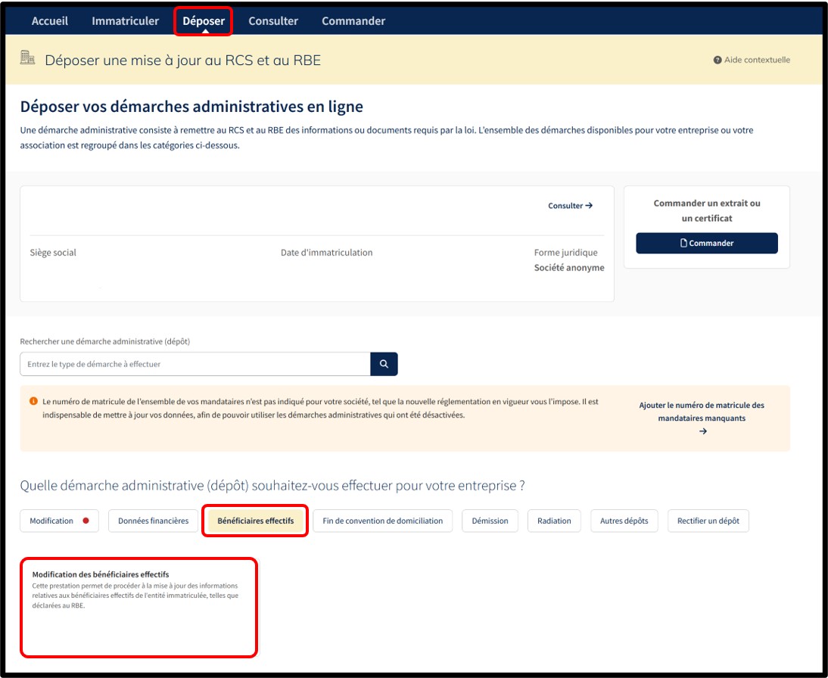Click the question mark help icon

(x=717, y=60)
